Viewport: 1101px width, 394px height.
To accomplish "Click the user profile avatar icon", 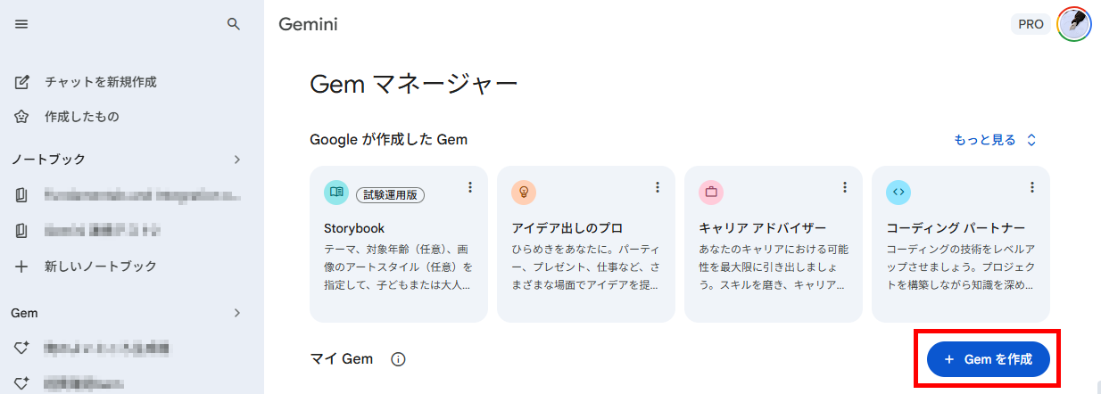I will 1073,25.
